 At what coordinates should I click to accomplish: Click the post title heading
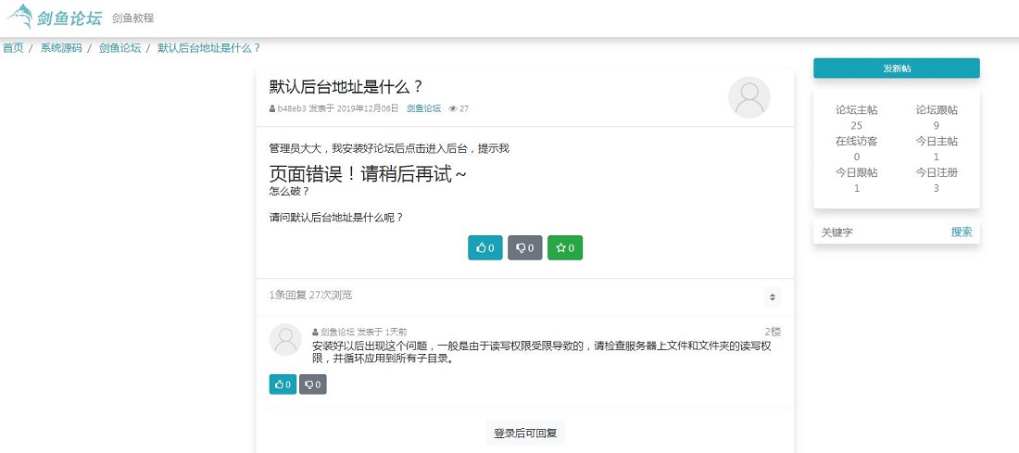[346, 87]
